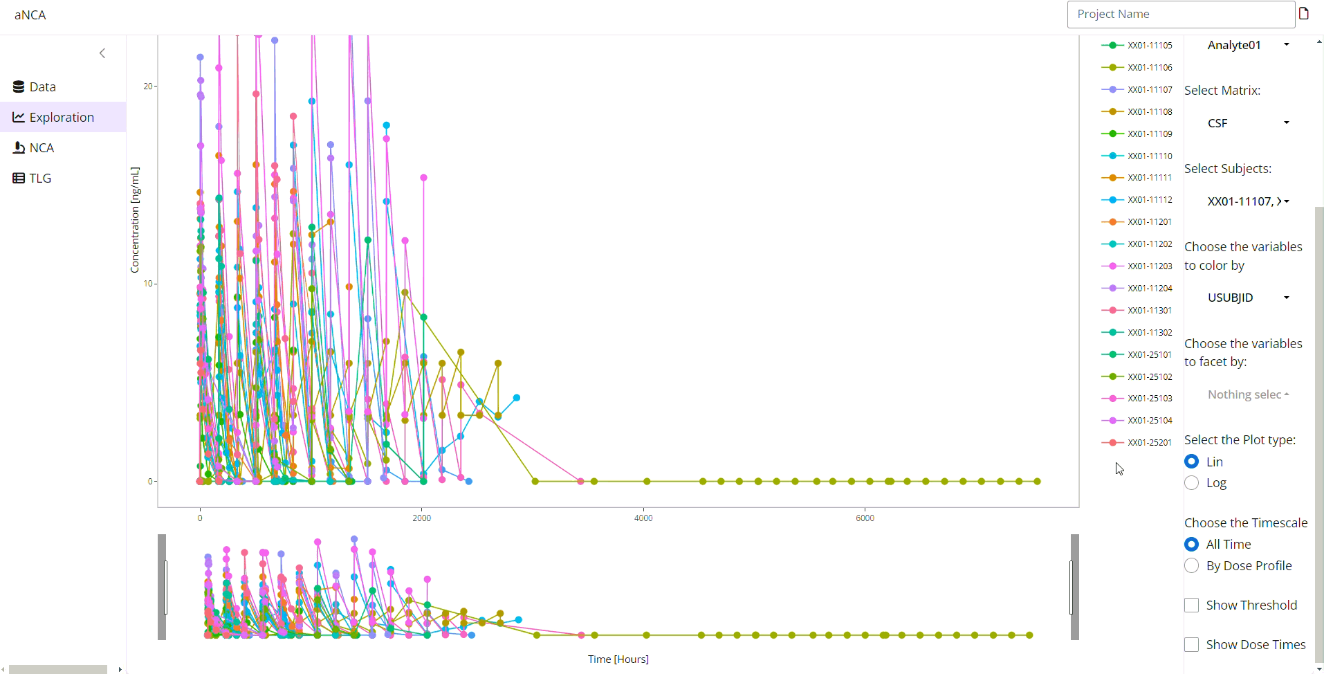Click the Exploration chart icon
This screenshot has width=1324, height=674.
[x=19, y=118]
